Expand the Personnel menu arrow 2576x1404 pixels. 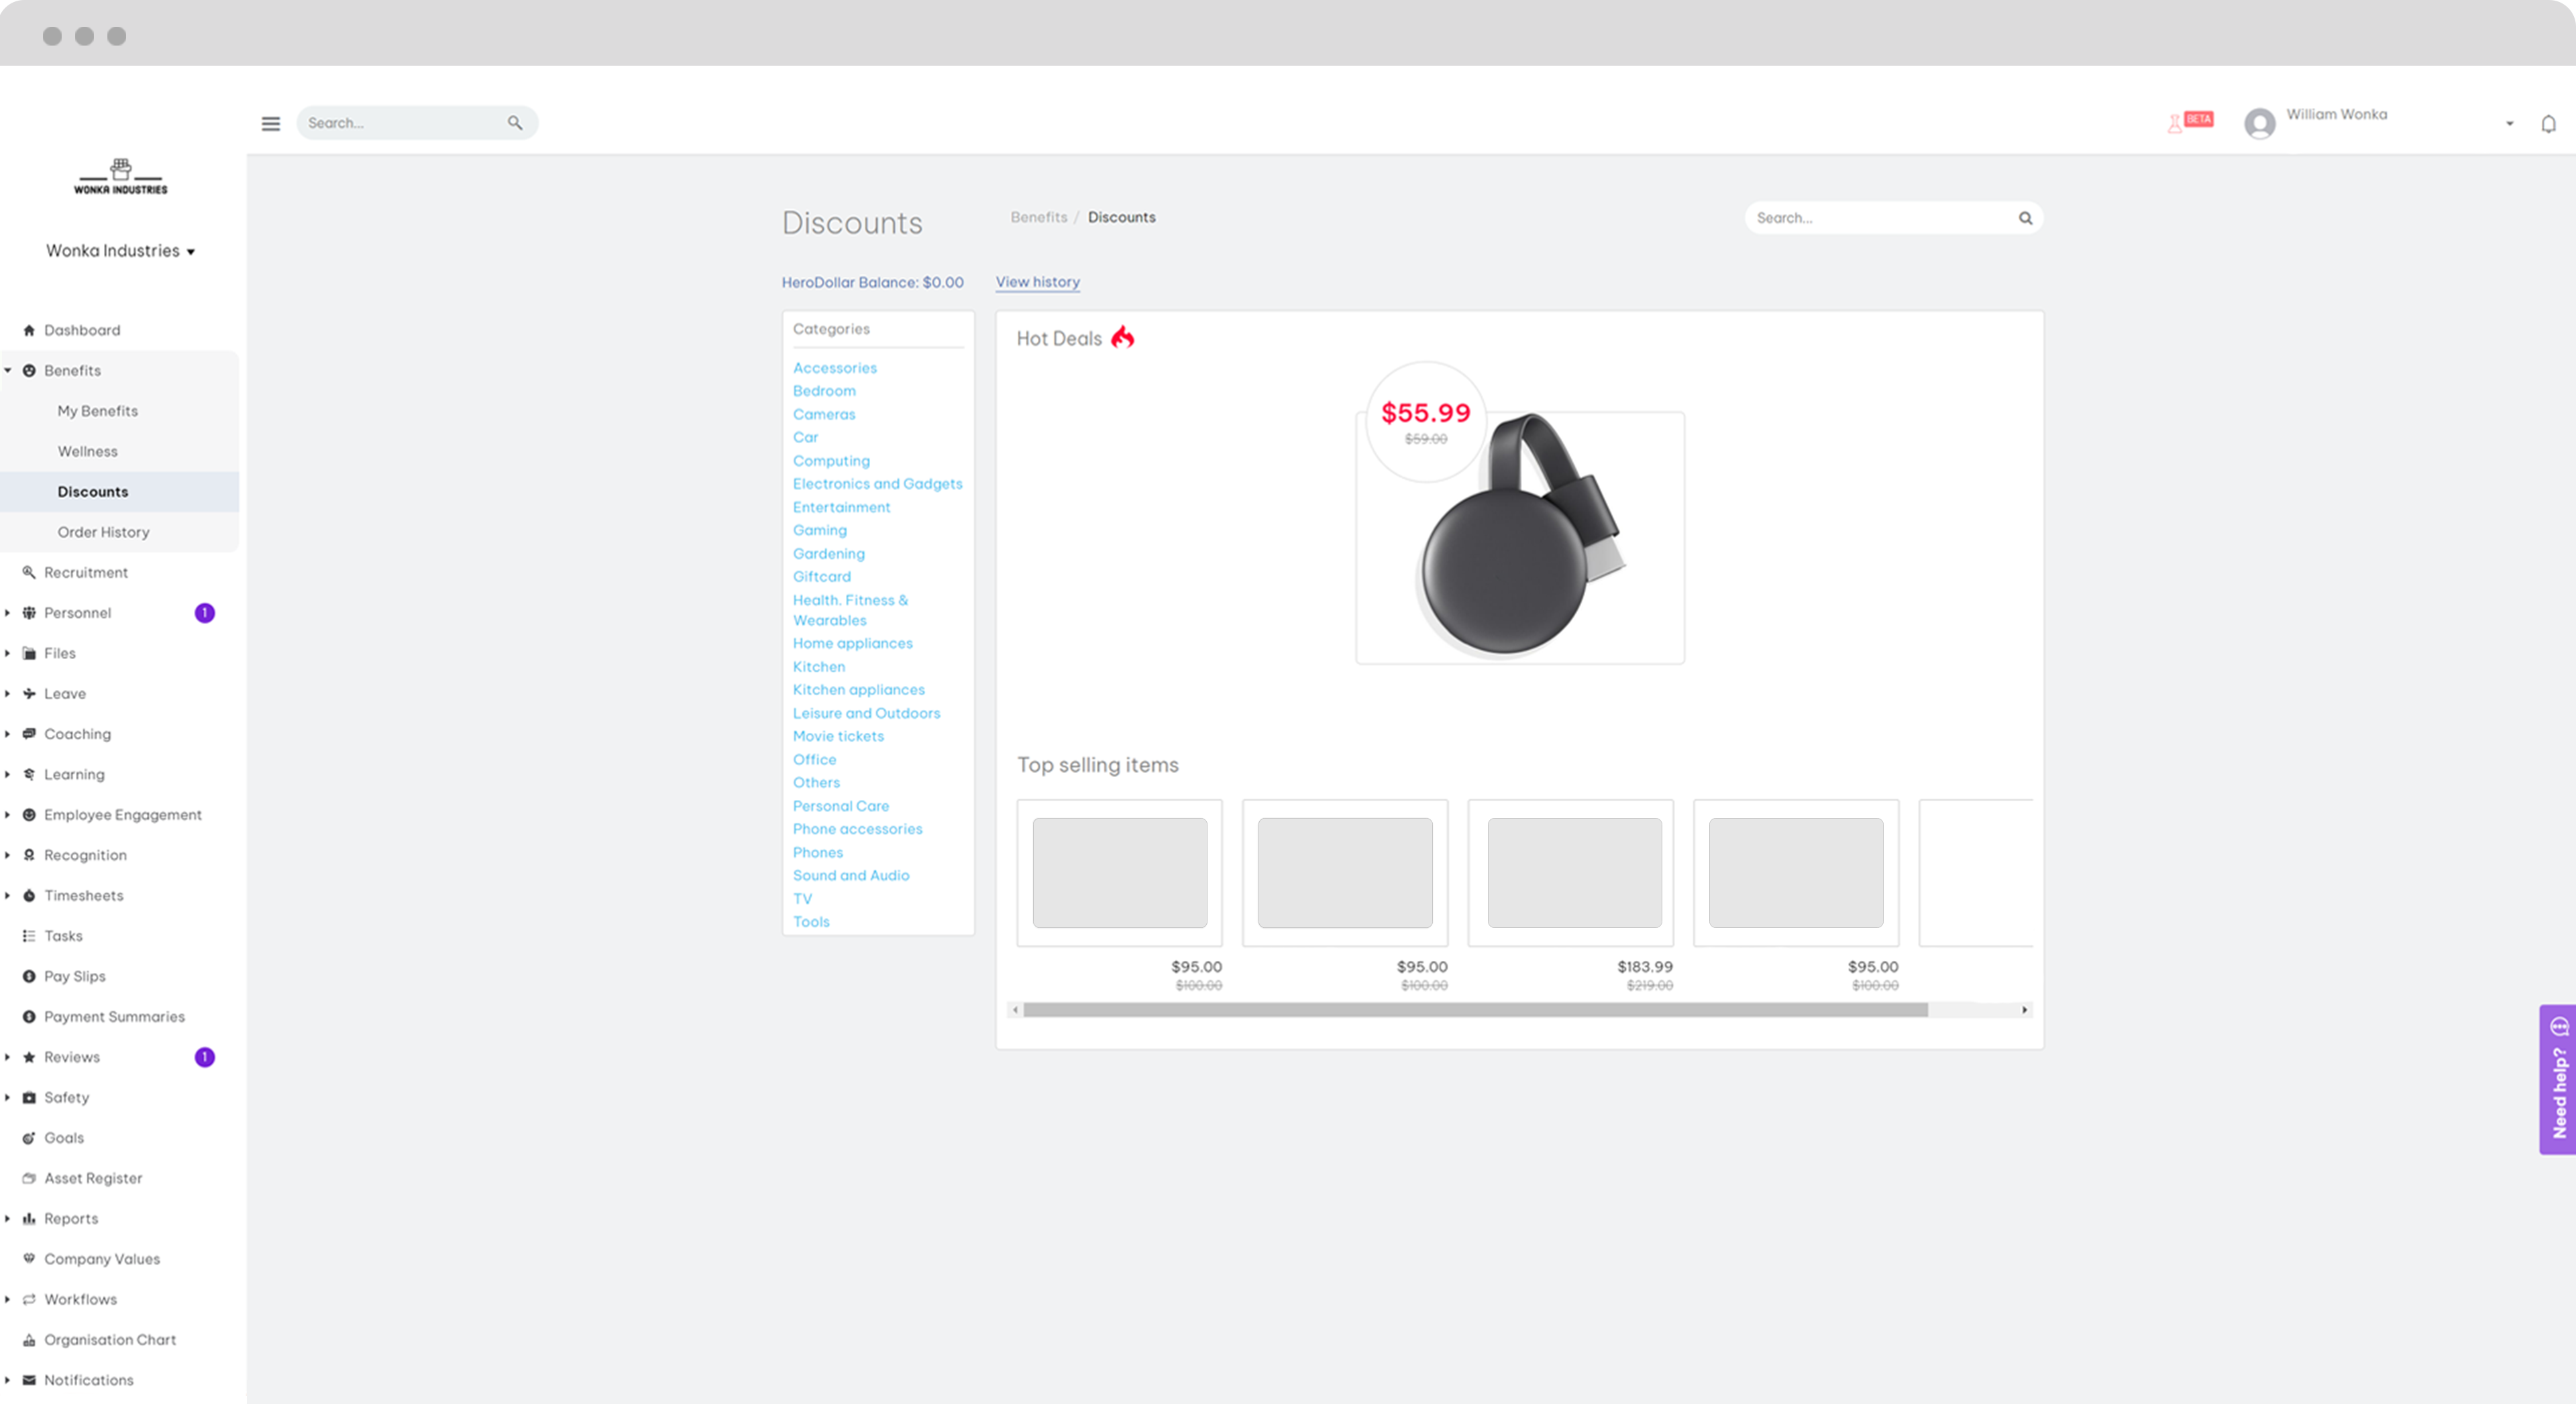[x=8, y=613]
